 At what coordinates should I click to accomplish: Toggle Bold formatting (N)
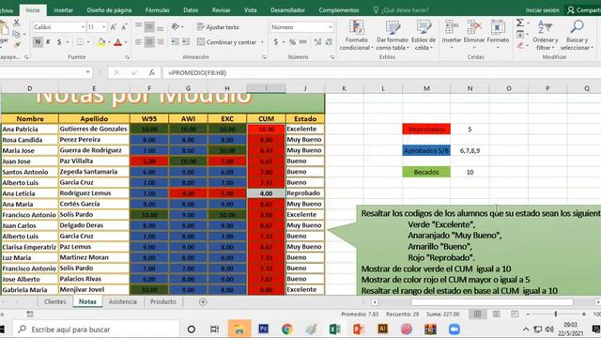point(38,41)
